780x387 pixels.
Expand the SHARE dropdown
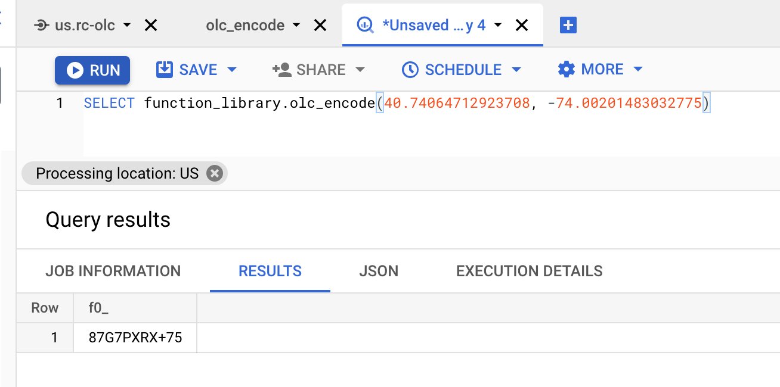tap(360, 70)
